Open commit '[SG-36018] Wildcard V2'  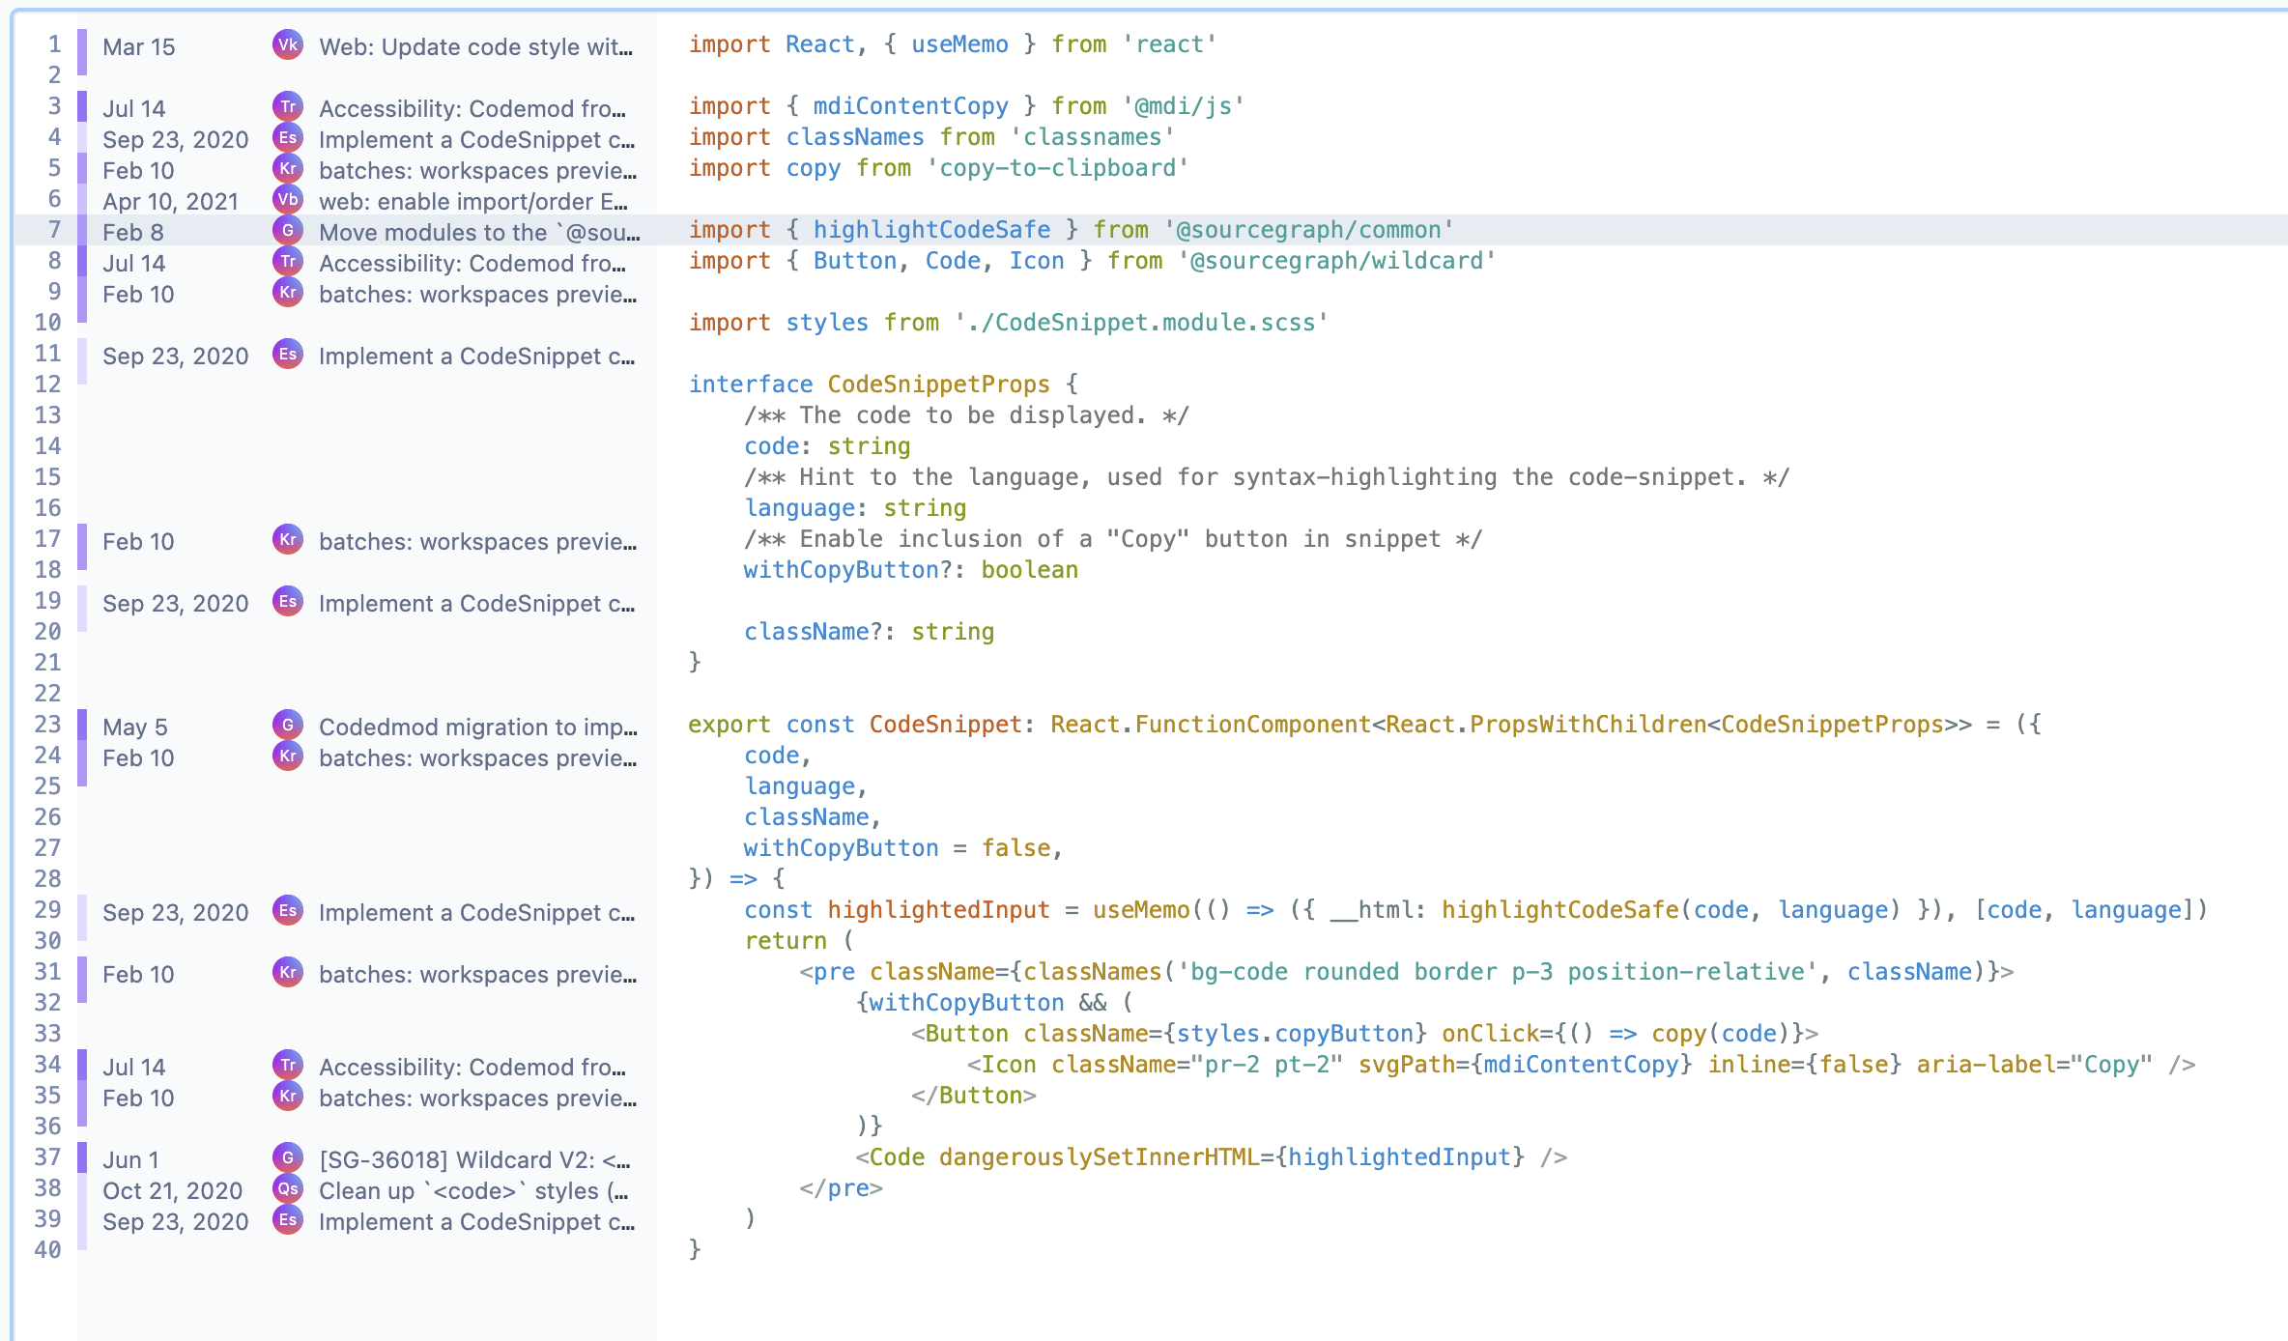pyautogui.click(x=474, y=1159)
